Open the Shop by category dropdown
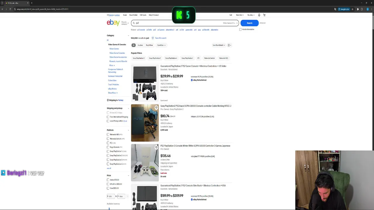The height and width of the screenshot is (210, 374). coord(125,23)
